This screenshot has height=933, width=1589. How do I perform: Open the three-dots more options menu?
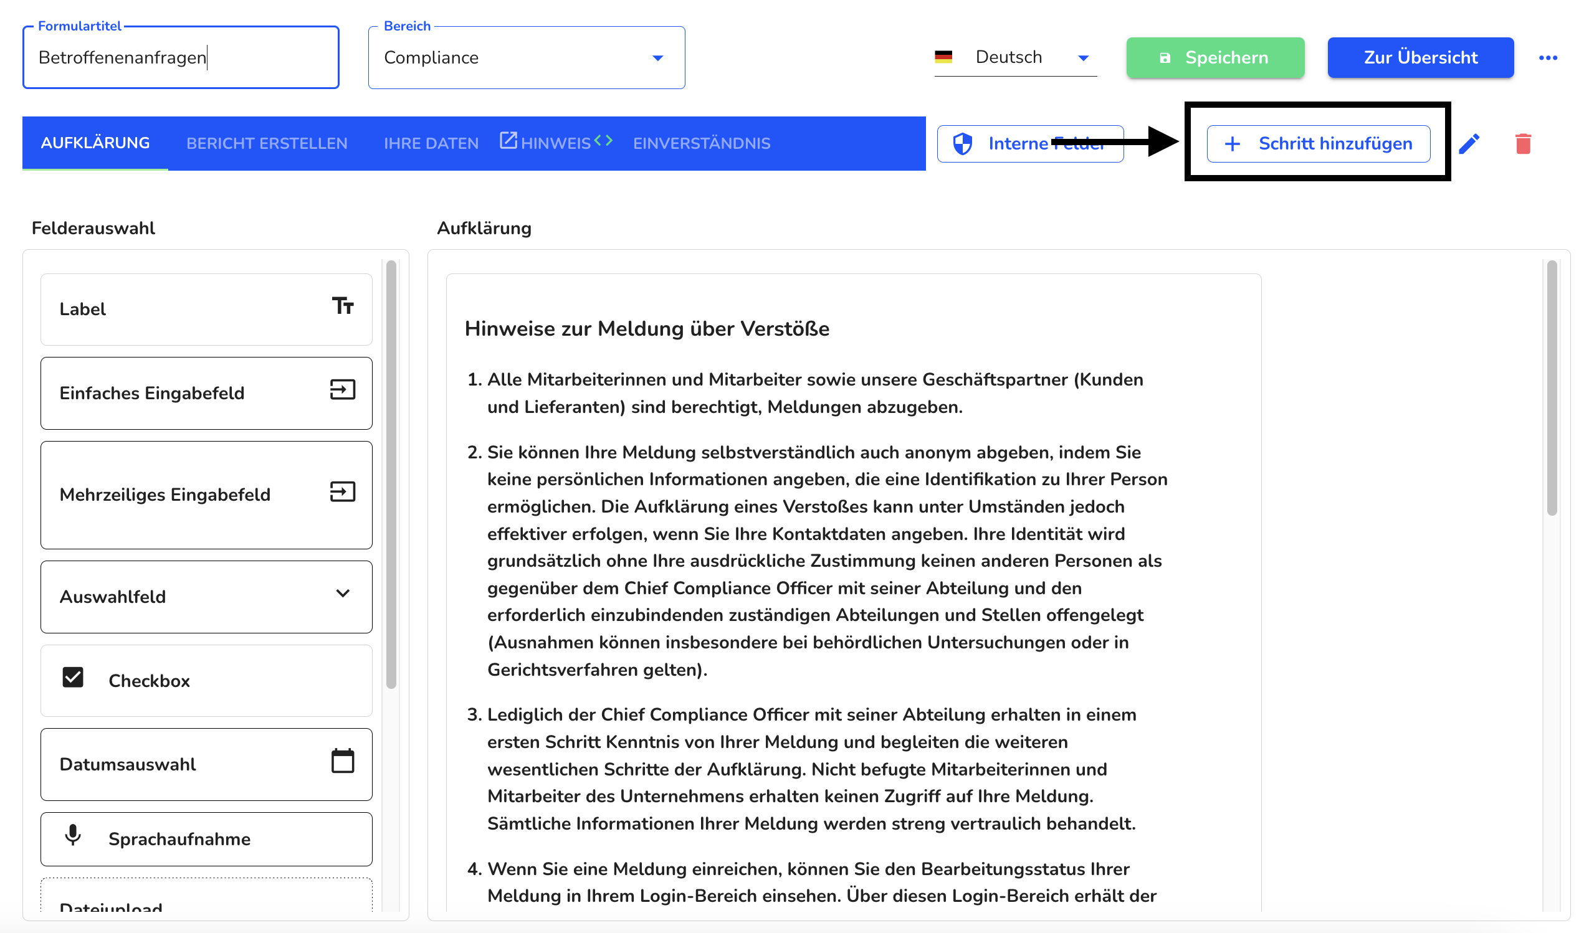pyautogui.click(x=1547, y=58)
